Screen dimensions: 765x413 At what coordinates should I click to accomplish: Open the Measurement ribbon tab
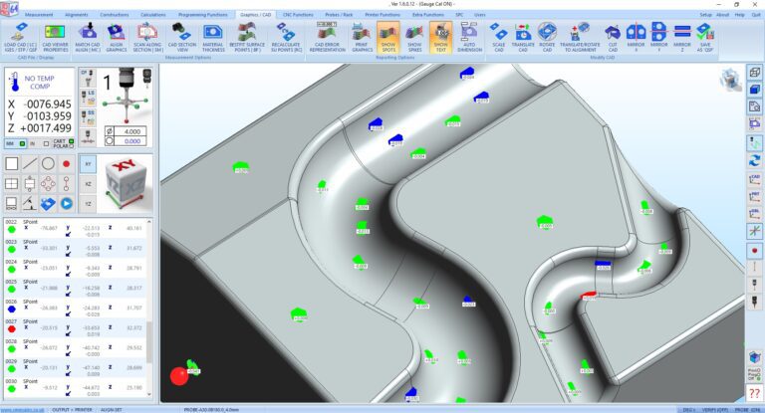coord(39,15)
